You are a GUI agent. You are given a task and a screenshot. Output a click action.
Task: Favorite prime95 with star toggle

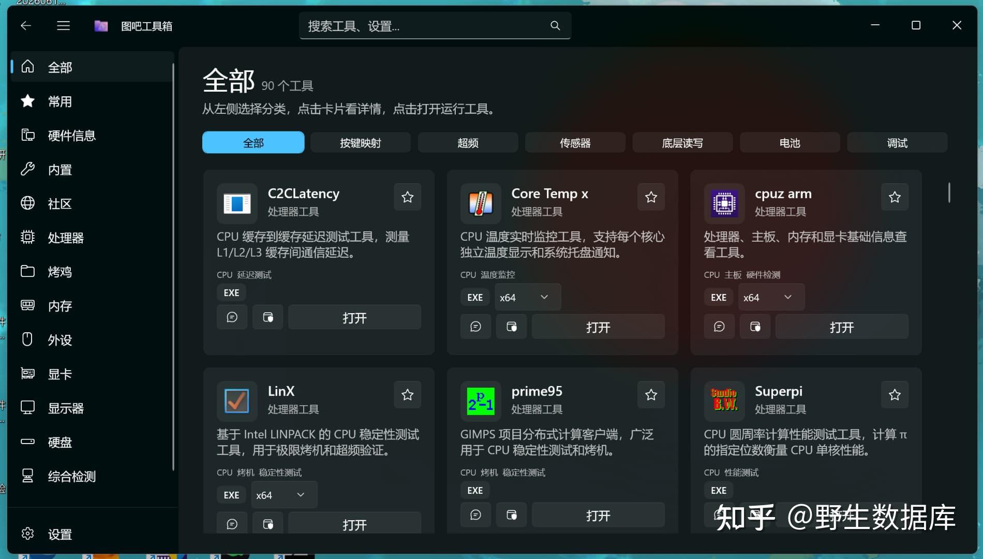[x=651, y=394]
